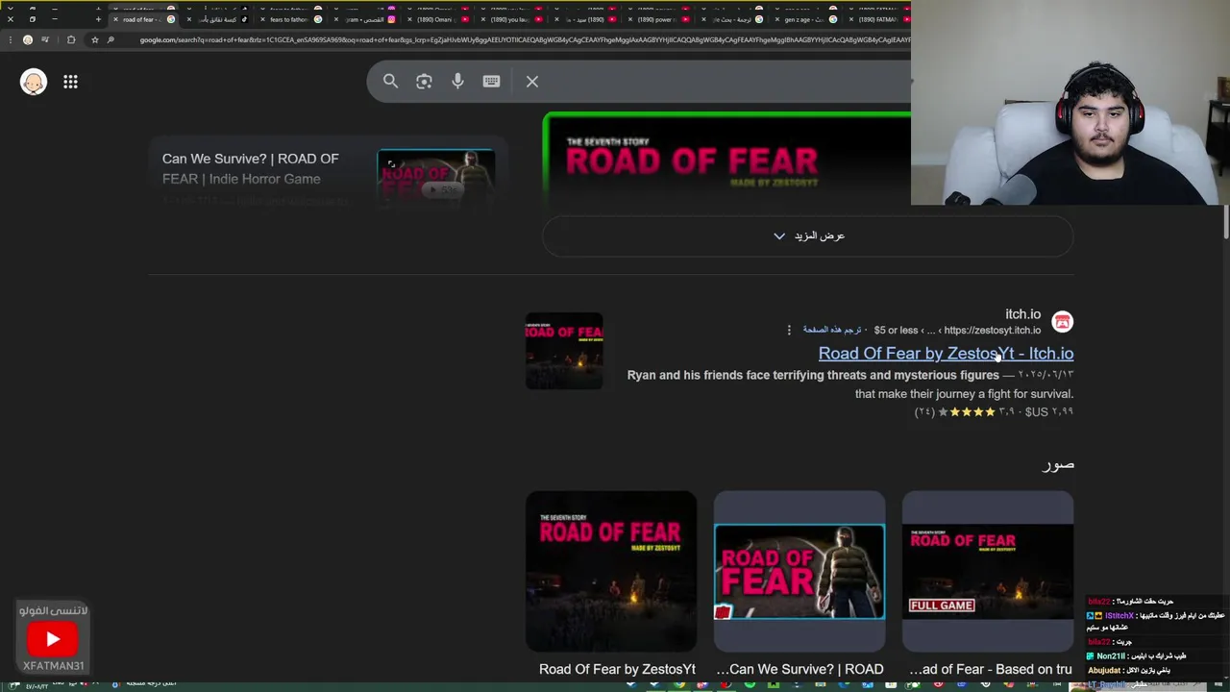1230x692 pixels.
Task: Click the star rating on itch.io result
Action: pyautogui.click(x=966, y=412)
